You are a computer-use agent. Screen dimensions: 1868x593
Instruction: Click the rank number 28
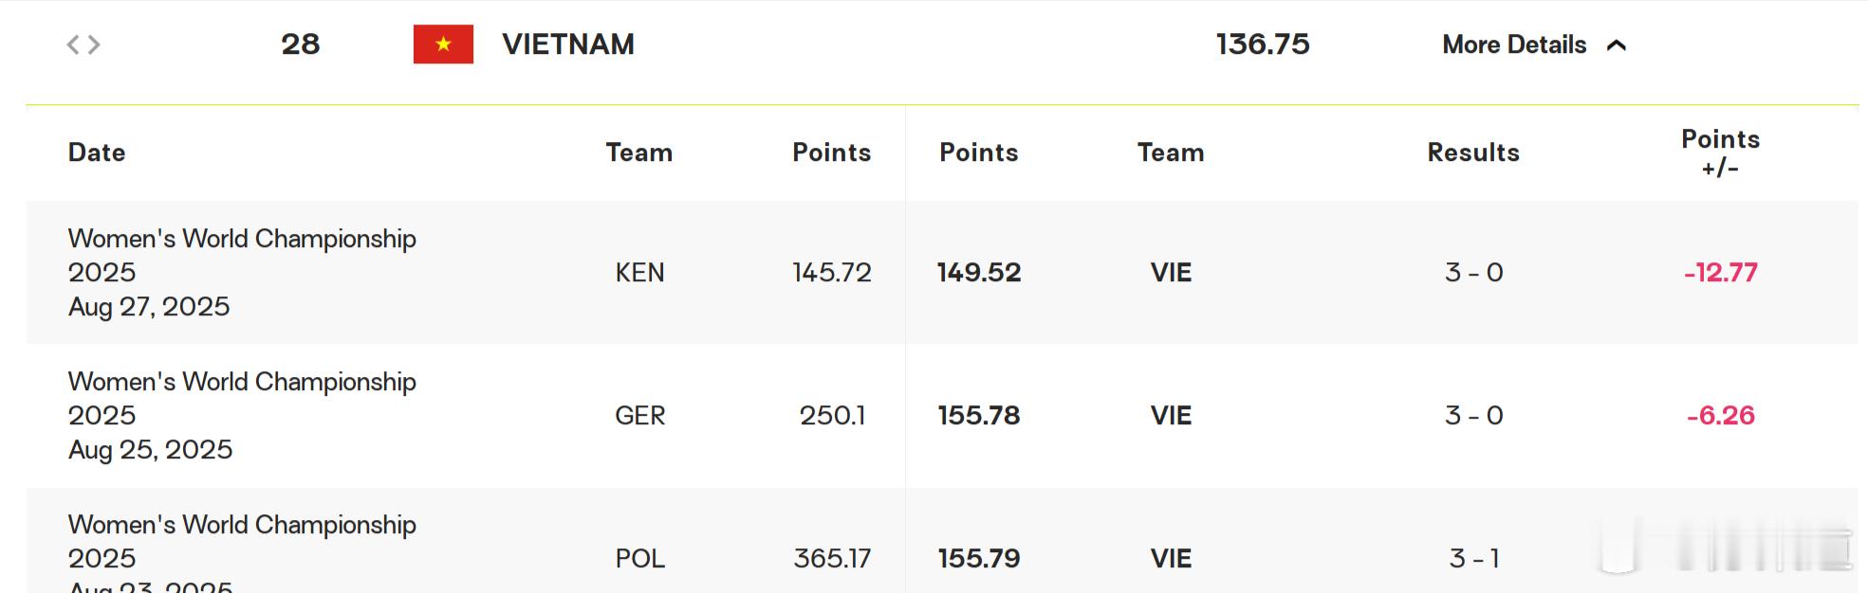click(300, 45)
